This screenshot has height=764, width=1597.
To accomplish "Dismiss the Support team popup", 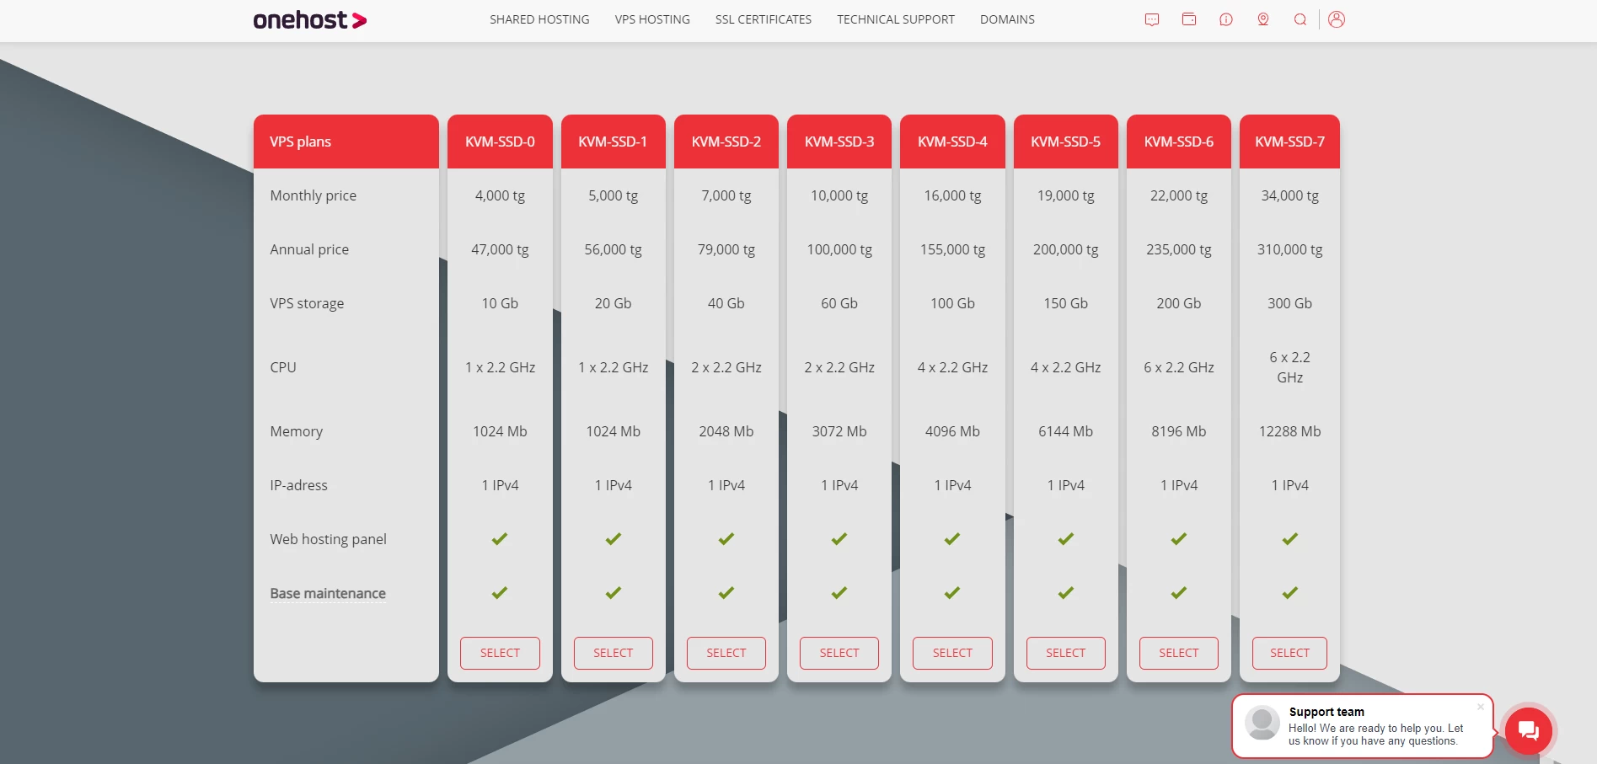I will tap(1480, 707).
